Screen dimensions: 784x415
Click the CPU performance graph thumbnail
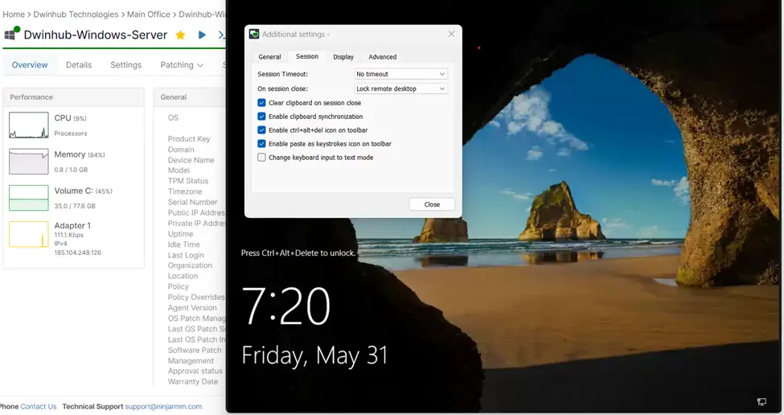point(28,125)
